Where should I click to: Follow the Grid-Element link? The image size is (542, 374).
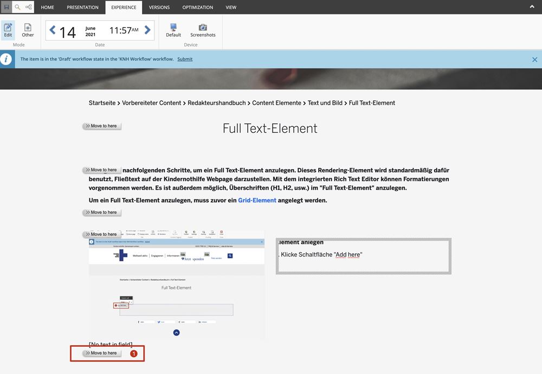tap(257, 201)
